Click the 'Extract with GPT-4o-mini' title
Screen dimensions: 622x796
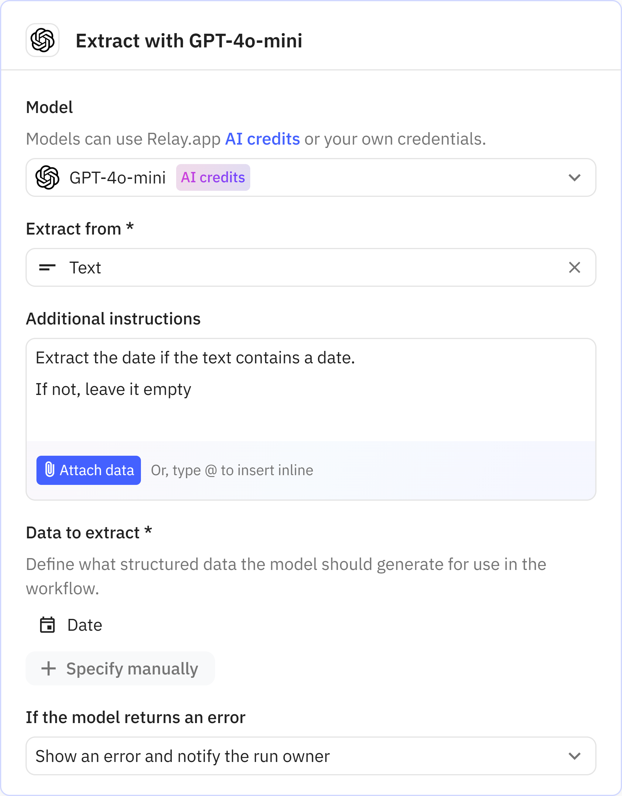point(189,40)
